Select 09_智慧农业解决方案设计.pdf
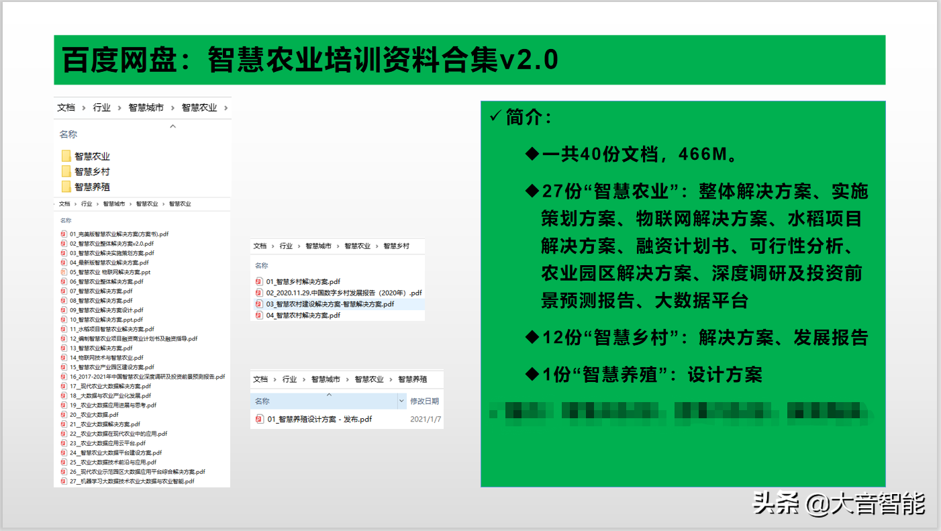 coord(106,310)
